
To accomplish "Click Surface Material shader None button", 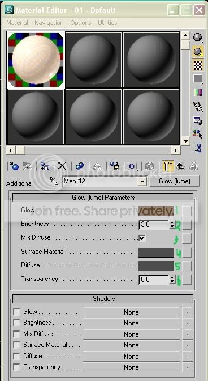I will pyautogui.click(x=131, y=345).
